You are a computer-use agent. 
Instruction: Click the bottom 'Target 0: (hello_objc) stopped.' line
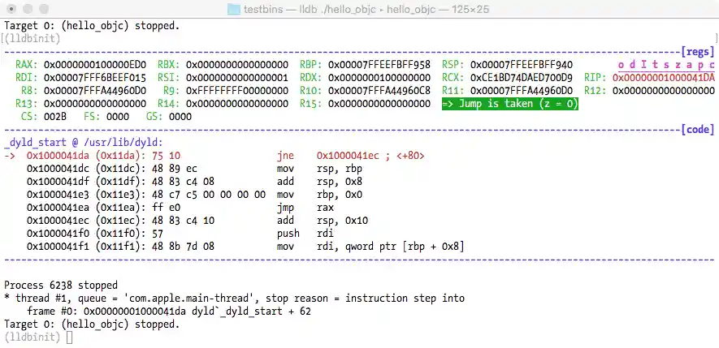(x=92, y=324)
